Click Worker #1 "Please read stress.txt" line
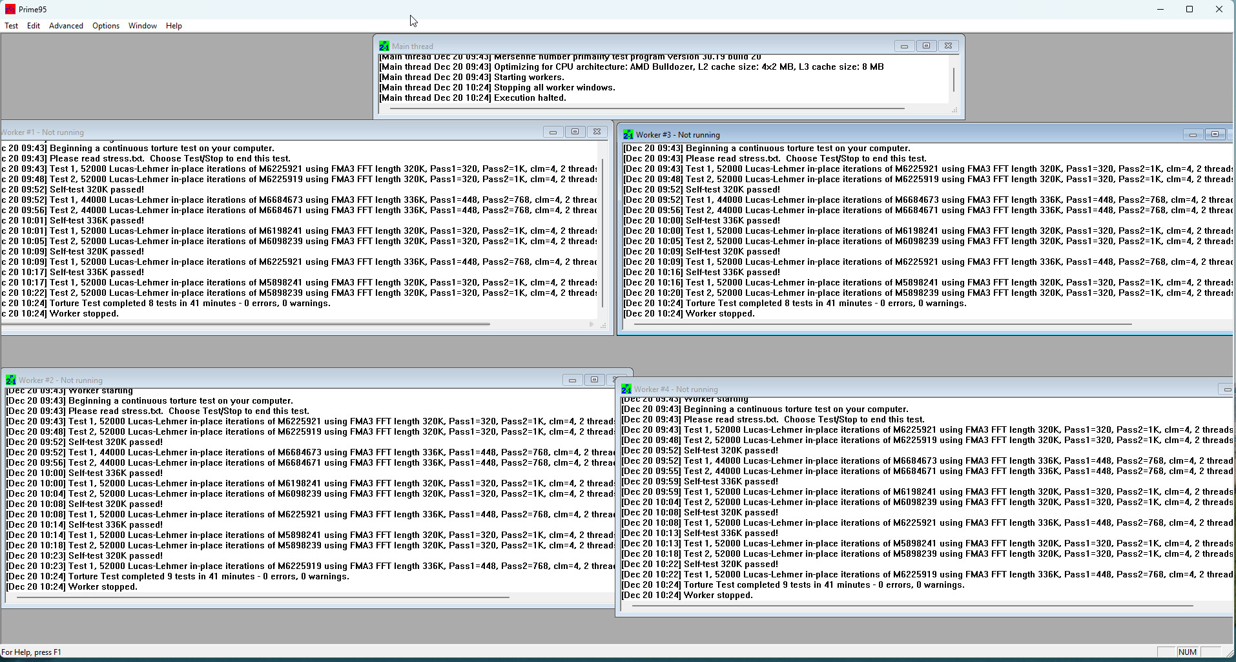This screenshot has width=1236, height=662. pyautogui.click(x=146, y=159)
